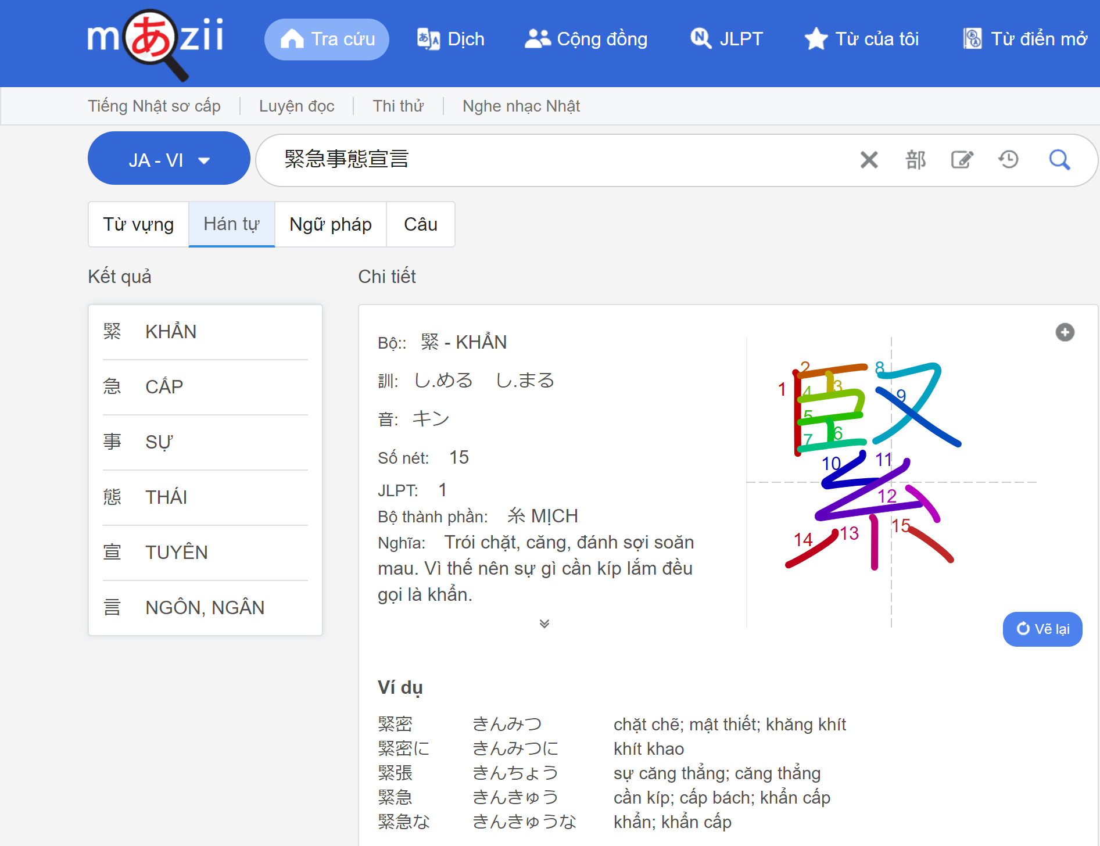Switch to Từ vựng tab
Viewport: 1100px width, 846px height.
coord(138,224)
